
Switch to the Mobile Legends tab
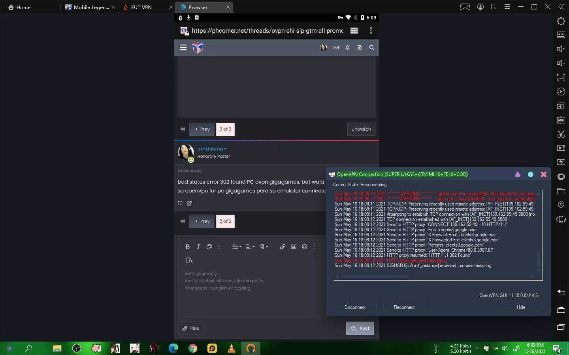[90, 7]
